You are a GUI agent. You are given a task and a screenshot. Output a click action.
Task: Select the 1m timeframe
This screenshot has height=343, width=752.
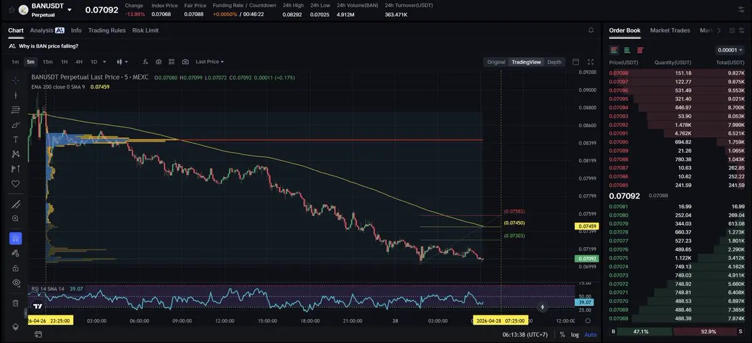tap(15, 62)
